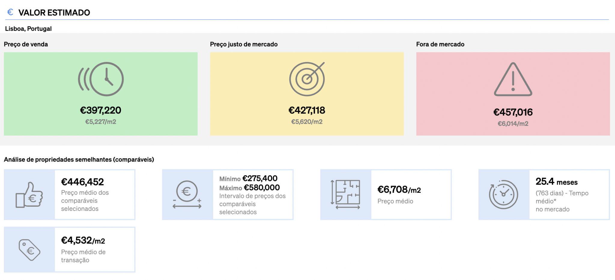Click the thumbs-up euro icon near €446,452
The height and width of the screenshot is (280, 615).
29,195
